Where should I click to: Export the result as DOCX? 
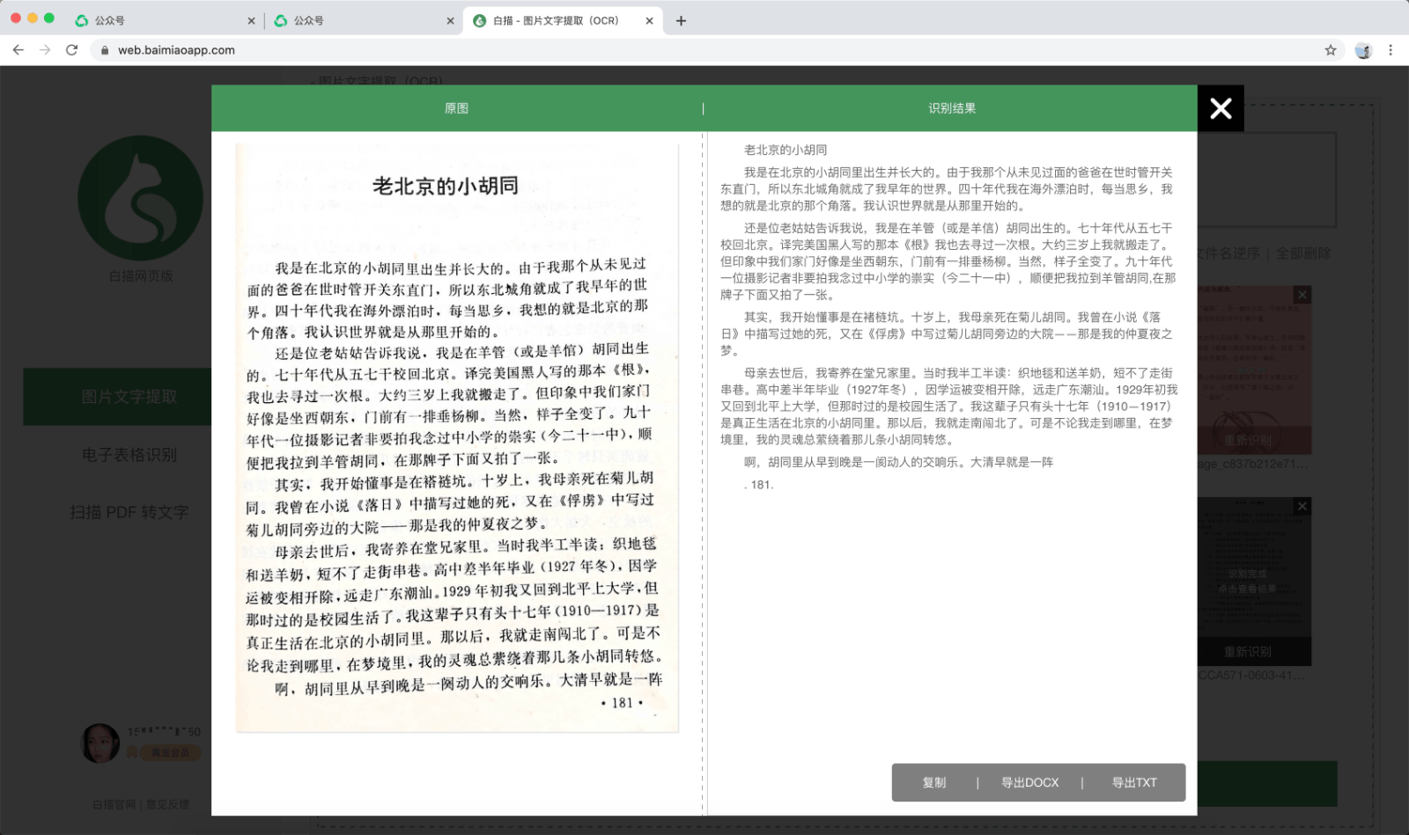click(x=1030, y=782)
